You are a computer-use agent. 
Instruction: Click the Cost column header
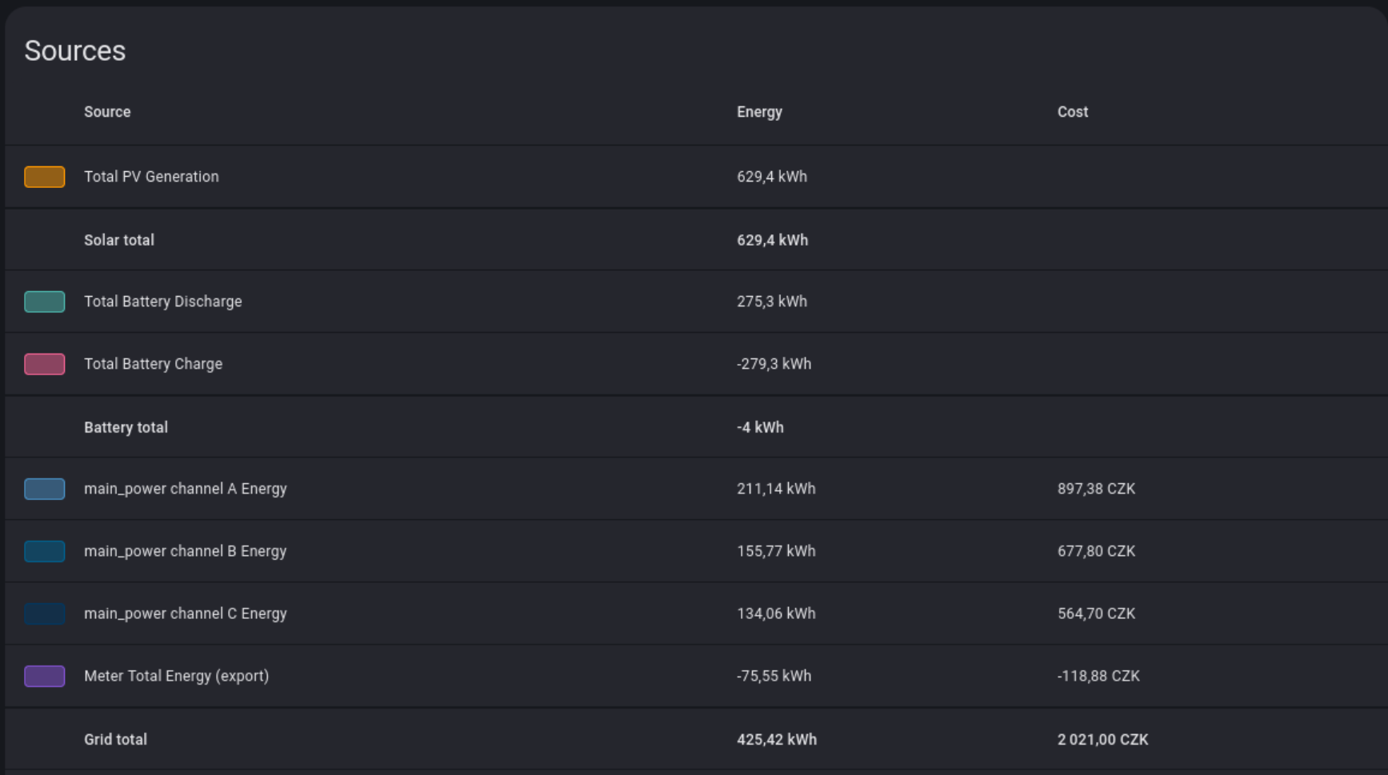click(1072, 112)
